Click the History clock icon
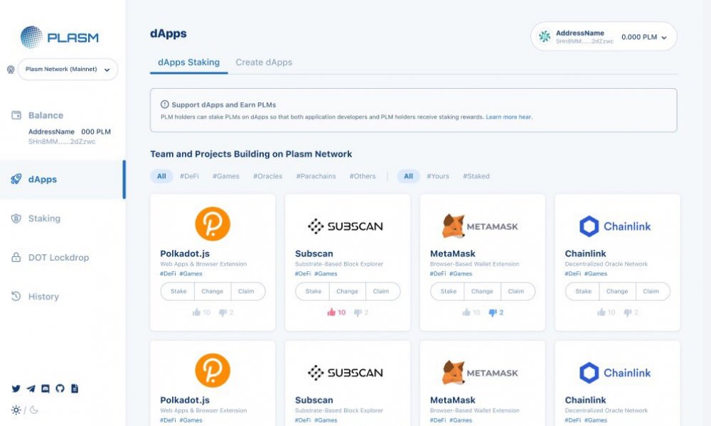 [16, 296]
